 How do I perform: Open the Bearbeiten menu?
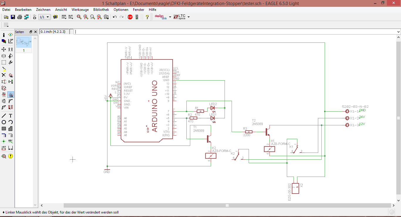pos(23,10)
